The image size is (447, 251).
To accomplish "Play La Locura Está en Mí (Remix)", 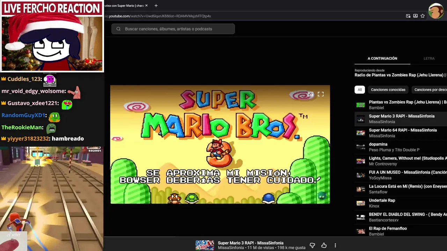I will pos(401,189).
